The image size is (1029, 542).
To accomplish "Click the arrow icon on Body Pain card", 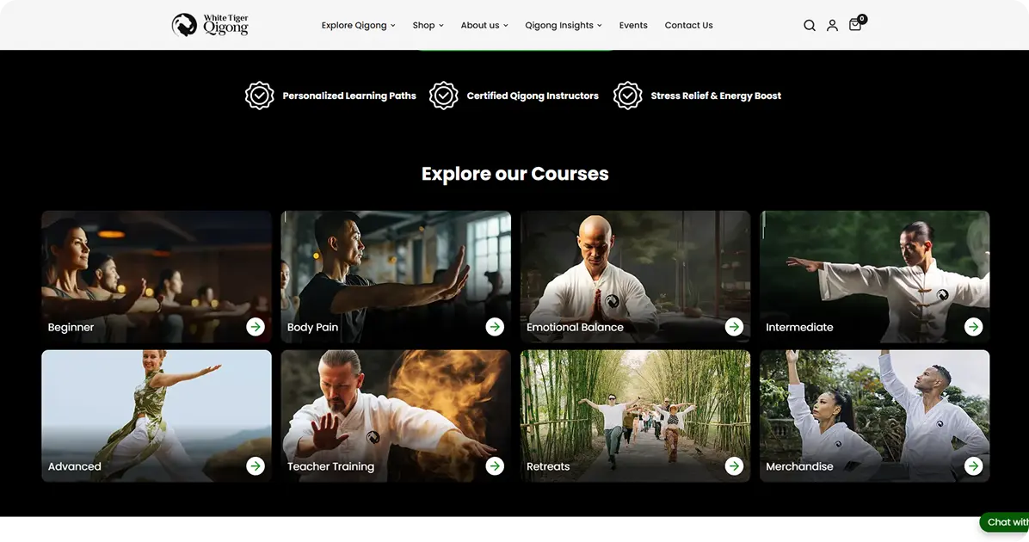I will pos(495,327).
